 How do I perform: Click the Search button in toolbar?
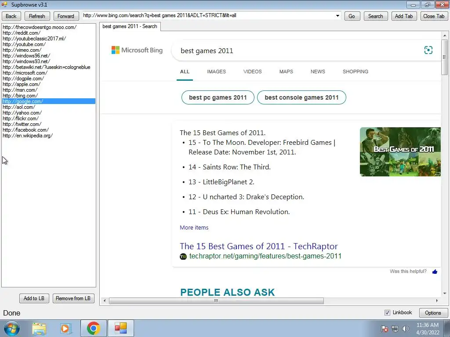[375, 16]
